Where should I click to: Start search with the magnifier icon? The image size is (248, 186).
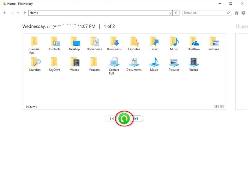[228, 13]
